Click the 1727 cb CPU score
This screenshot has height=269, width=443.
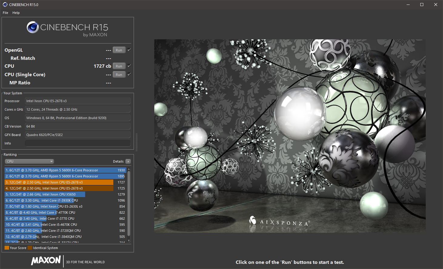pyautogui.click(x=102, y=66)
